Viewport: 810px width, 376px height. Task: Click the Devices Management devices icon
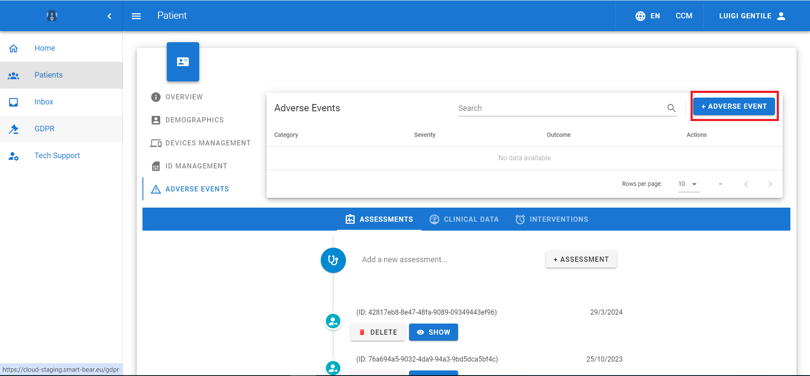(156, 143)
